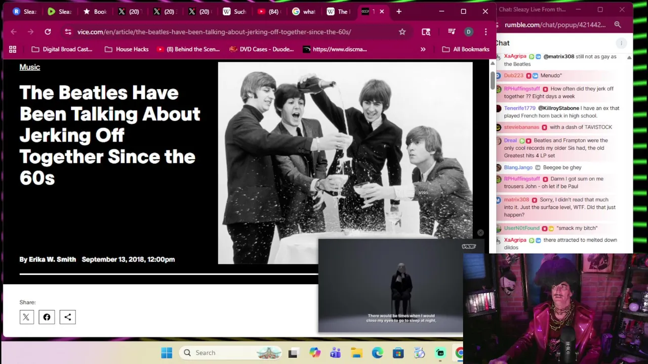Click username Dreal in chat
Screen dimensions: 648x364
pyautogui.click(x=510, y=141)
